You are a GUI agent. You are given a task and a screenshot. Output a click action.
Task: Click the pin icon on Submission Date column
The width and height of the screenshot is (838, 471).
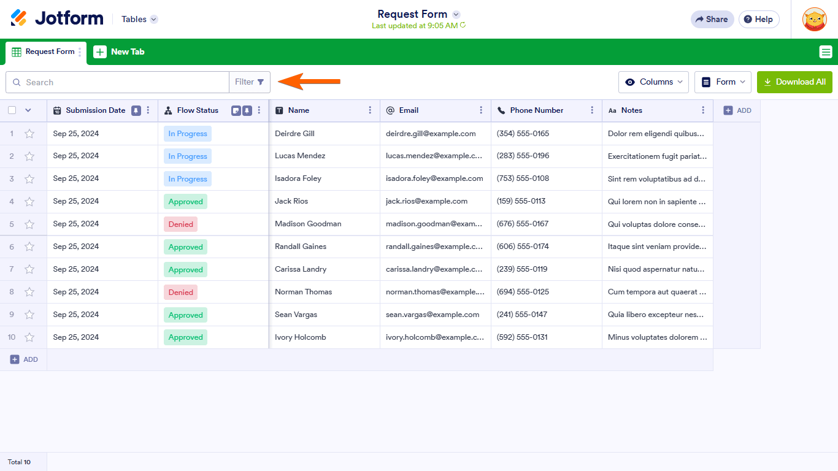click(136, 110)
